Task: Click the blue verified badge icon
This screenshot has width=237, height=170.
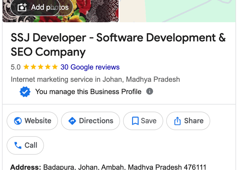Action: pos(25,91)
